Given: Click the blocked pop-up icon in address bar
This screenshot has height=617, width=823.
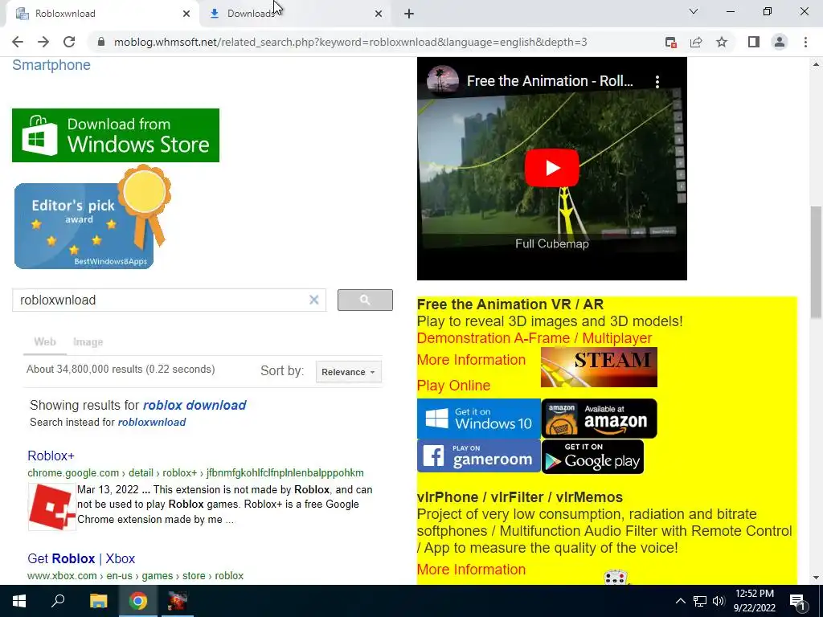Looking at the screenshot, I should (x=670, y=42).
